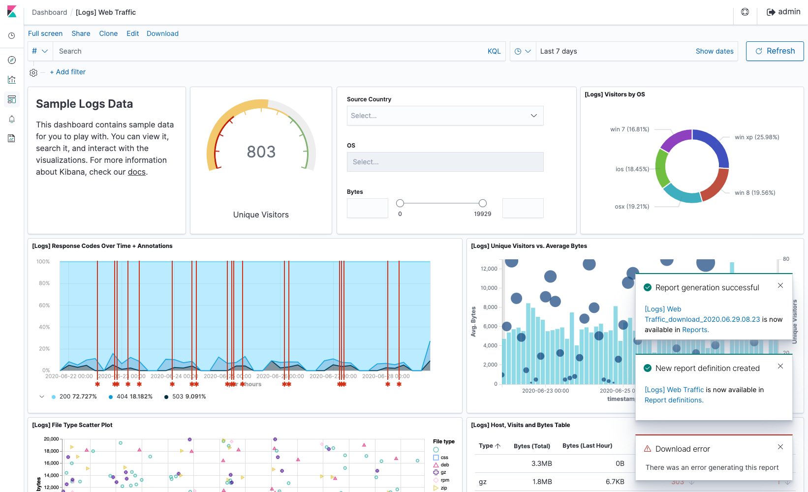The width and height of the screenshot is (808, 492).
Task: Close New report definition created toast
Action: [780, 366]
